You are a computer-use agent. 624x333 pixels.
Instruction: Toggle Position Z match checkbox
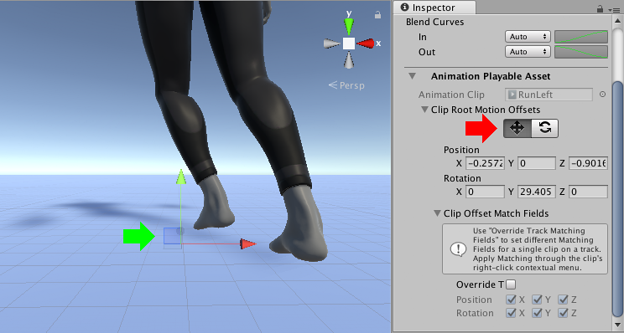[563, 300]
